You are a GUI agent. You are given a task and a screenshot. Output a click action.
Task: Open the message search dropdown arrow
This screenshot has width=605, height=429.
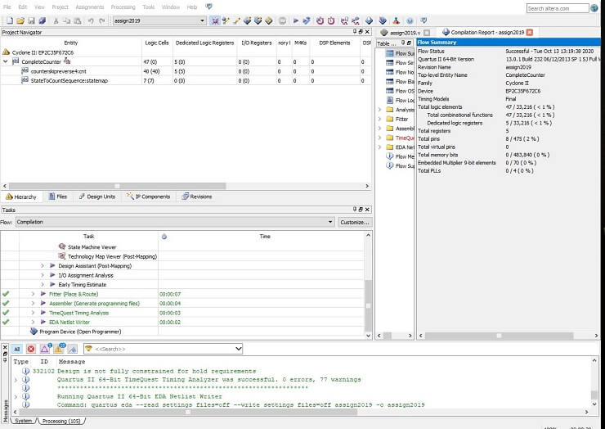(239, 349)
